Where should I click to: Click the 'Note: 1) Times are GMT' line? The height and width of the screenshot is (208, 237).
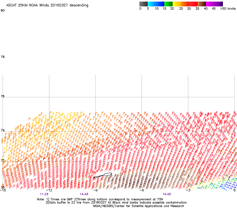click(100, 199)
